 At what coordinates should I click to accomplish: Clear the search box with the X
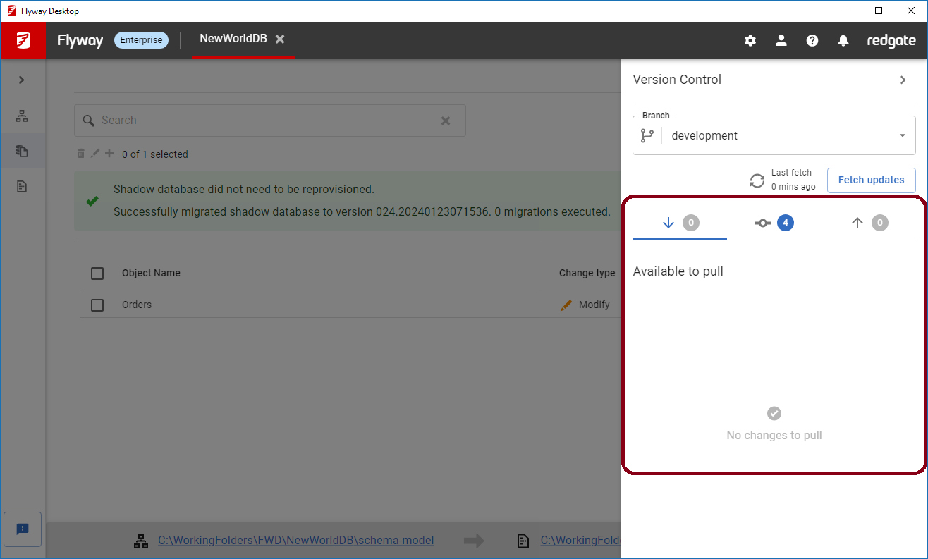click(446, 121)
